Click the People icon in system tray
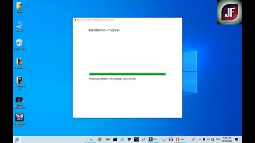 pos(193,139)
